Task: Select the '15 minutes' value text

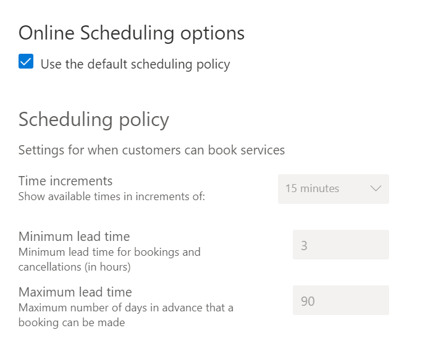Action: 312,189
